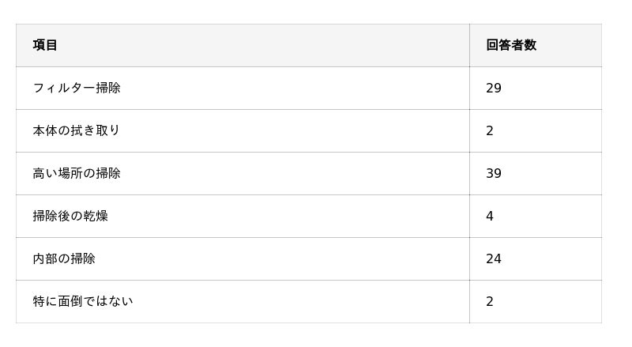Click empty space in the 掃除後の乾燥 row
This screenshot has height=347, width=632.
288,217
